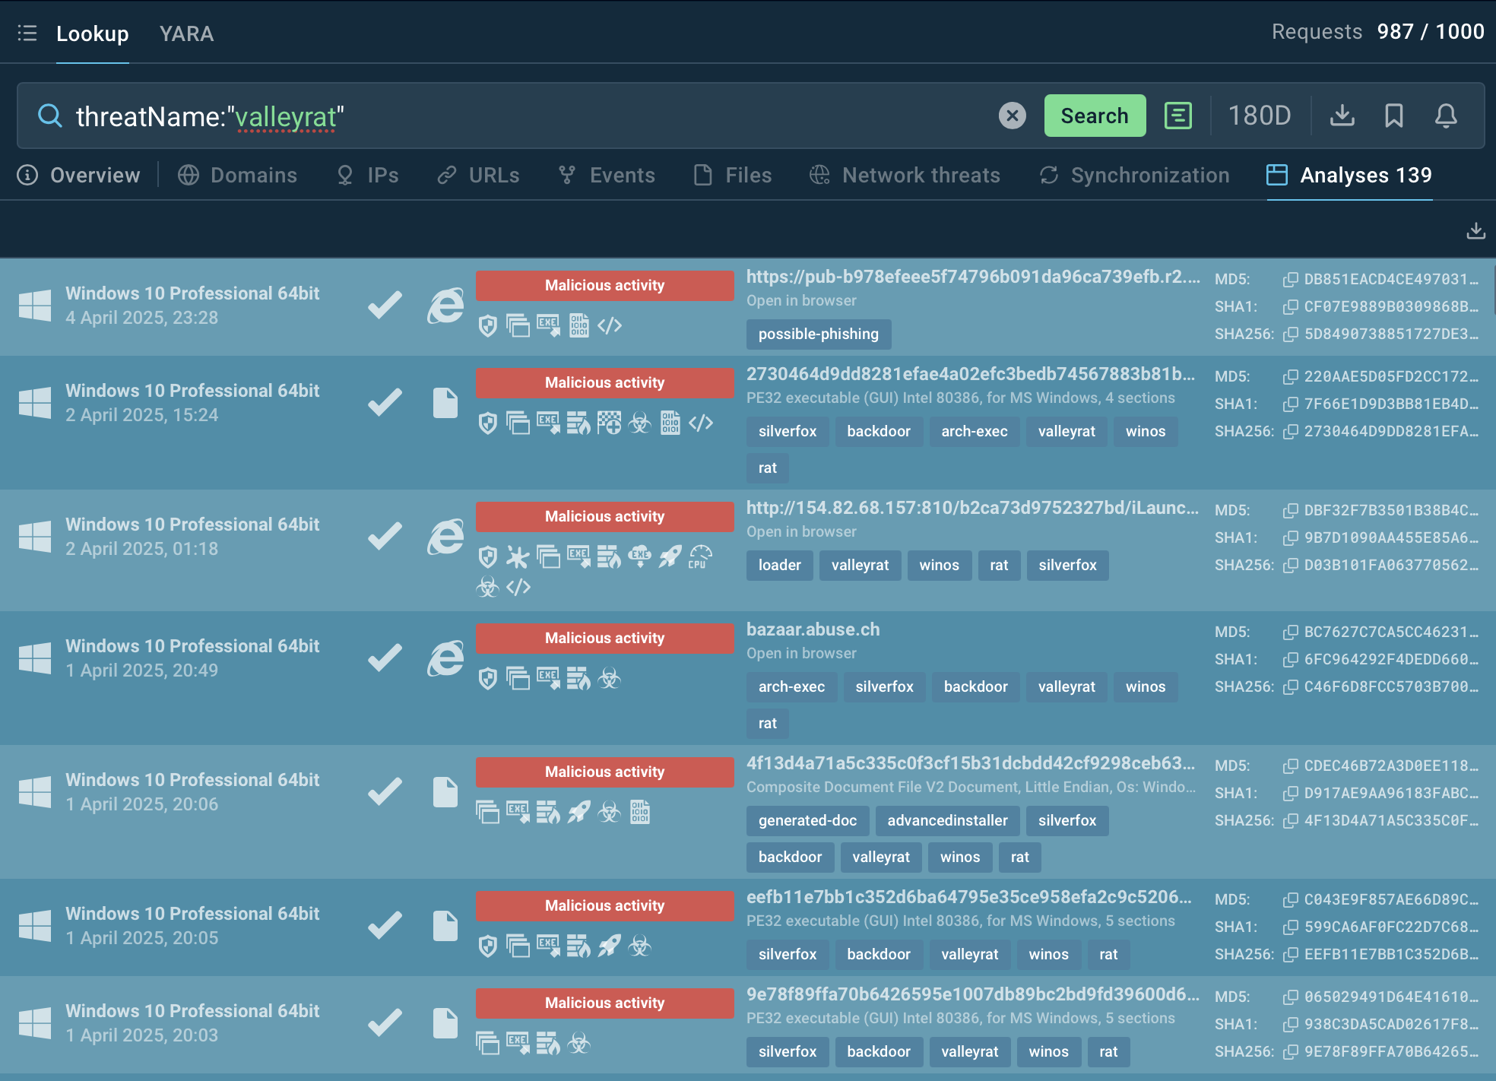Click the possible-phishing tag
Viewport: 1496px width, 1081px height.
818,334
